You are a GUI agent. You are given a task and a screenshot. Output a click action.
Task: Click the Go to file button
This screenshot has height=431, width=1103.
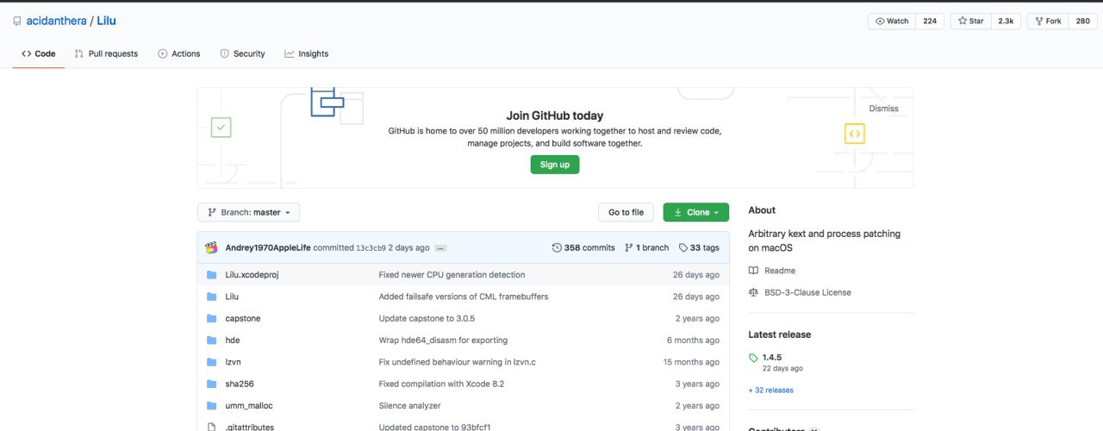[626, 212]
